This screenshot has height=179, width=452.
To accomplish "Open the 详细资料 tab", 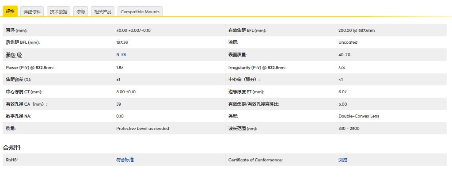I will [x=32, y=11].
